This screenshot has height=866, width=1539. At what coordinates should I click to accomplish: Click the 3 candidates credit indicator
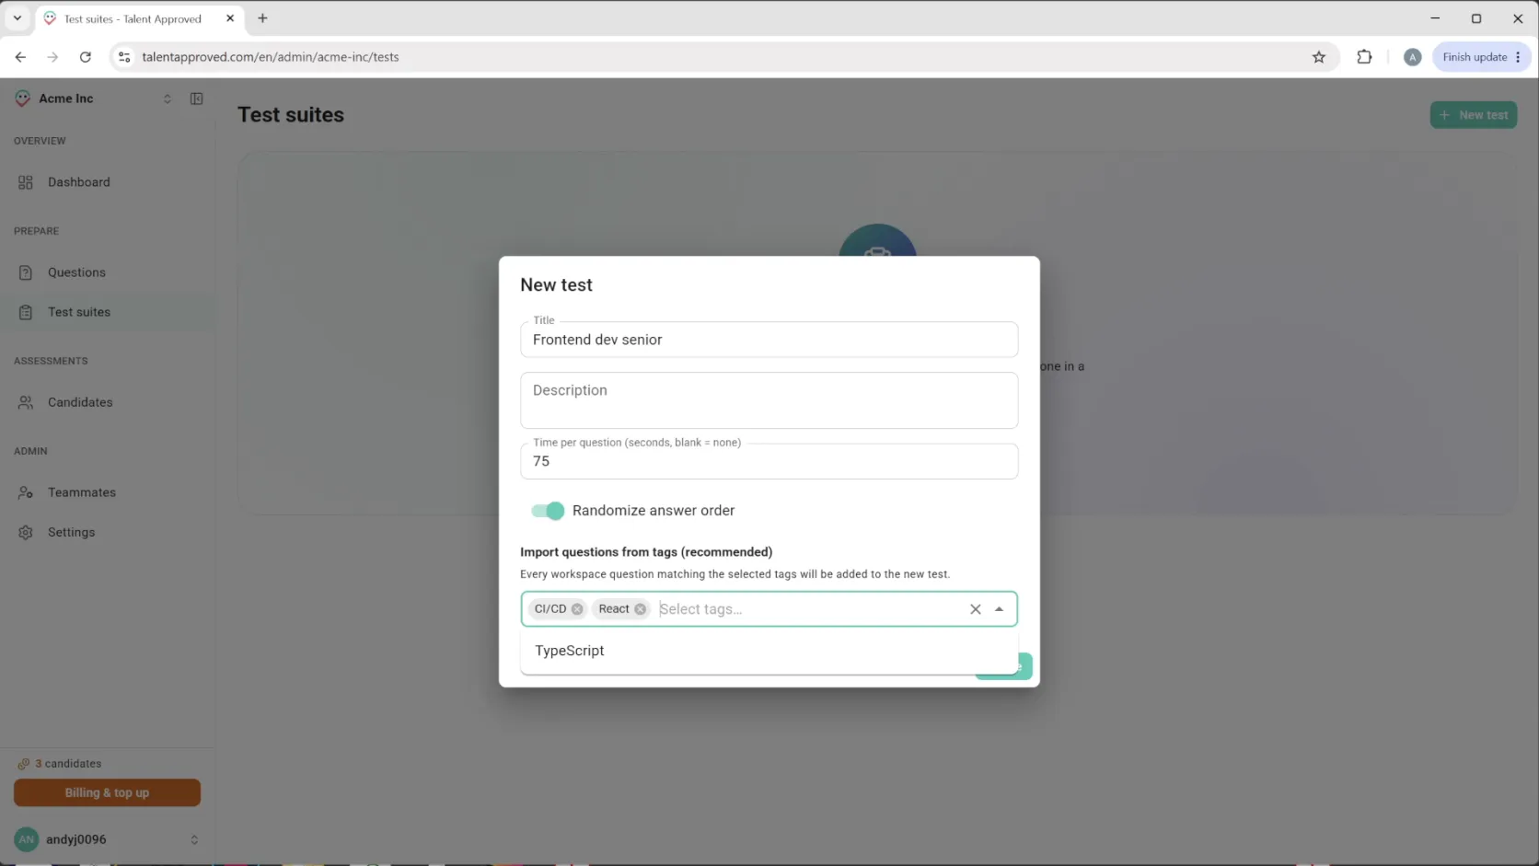(x=60, y=764)
